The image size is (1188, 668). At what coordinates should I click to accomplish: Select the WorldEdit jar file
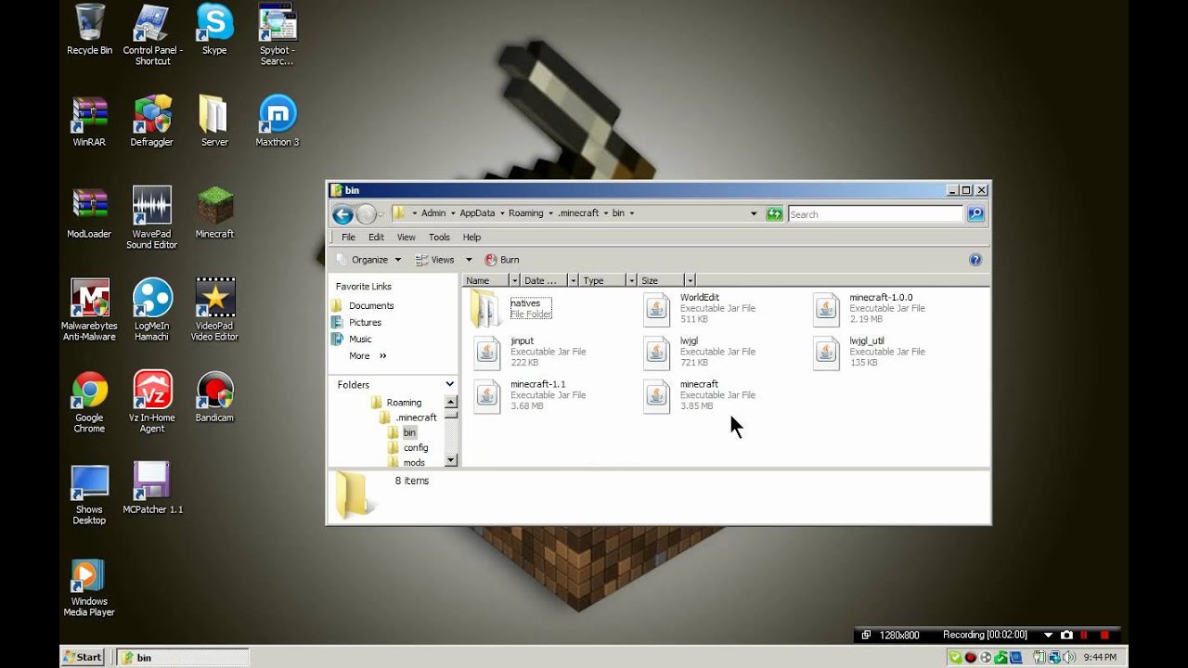click(x=700, y=308)
